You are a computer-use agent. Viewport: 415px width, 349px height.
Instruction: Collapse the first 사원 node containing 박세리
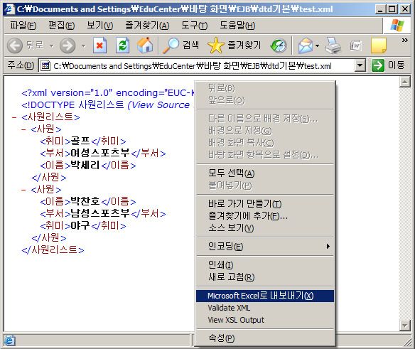coord(23,129)
